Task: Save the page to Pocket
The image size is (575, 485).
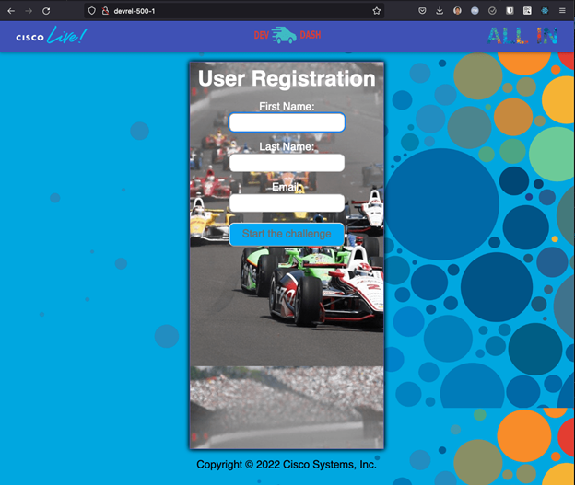Action: tap(422, 11)
